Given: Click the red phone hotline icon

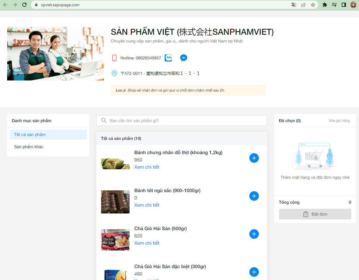Looking at the screenshot, I should 114,58.
